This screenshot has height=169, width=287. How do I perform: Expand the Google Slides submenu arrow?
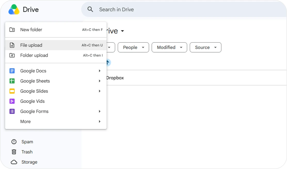click(x=100, y=91)
